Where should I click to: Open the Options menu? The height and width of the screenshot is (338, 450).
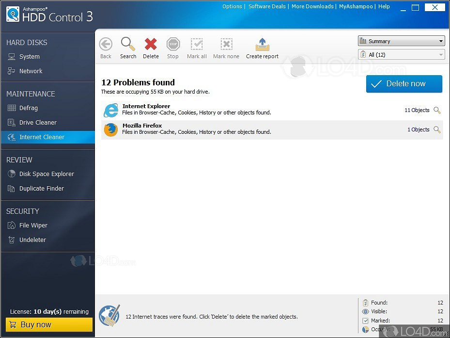[x=232, y=6]
